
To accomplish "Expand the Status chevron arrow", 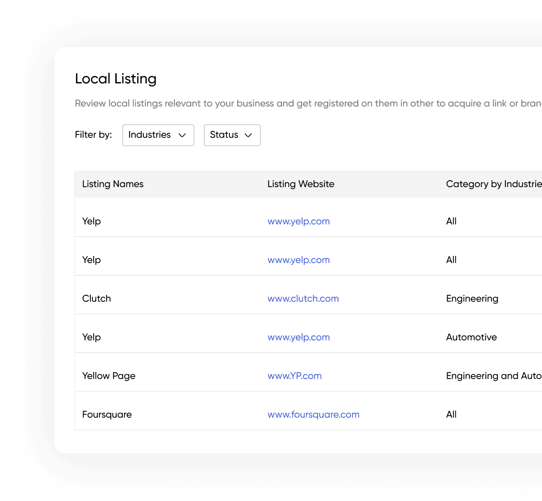I will [248, 135].
